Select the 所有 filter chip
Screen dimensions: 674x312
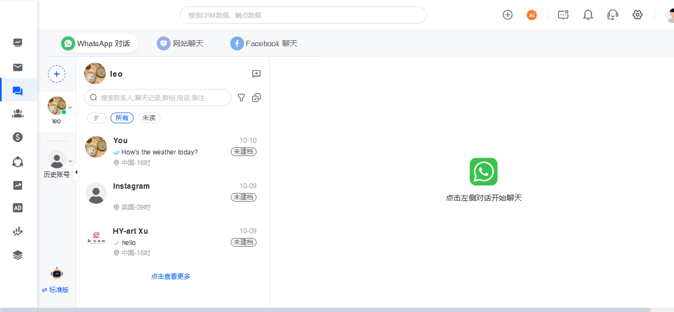pos(122,118)
